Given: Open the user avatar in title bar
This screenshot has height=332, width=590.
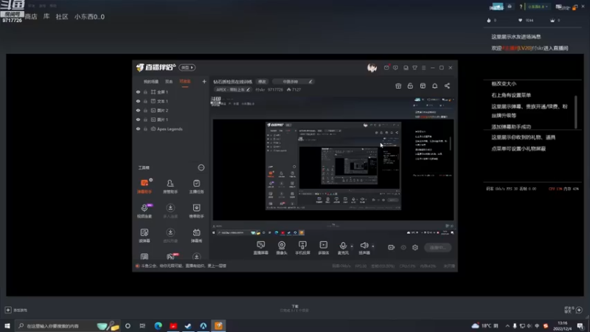Looking at the screenshot, I should pos(372,68).
